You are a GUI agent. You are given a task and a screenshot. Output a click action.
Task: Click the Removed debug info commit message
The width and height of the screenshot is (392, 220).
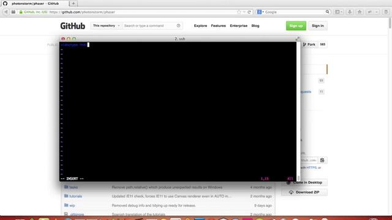click(x=154, y=205)
